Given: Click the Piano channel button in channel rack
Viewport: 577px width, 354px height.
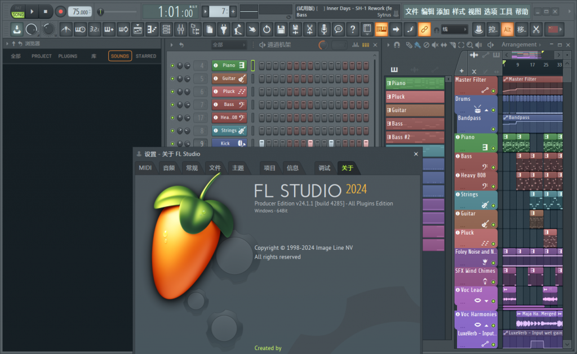Looking at the screenshot, I should (x=229, y=65).
